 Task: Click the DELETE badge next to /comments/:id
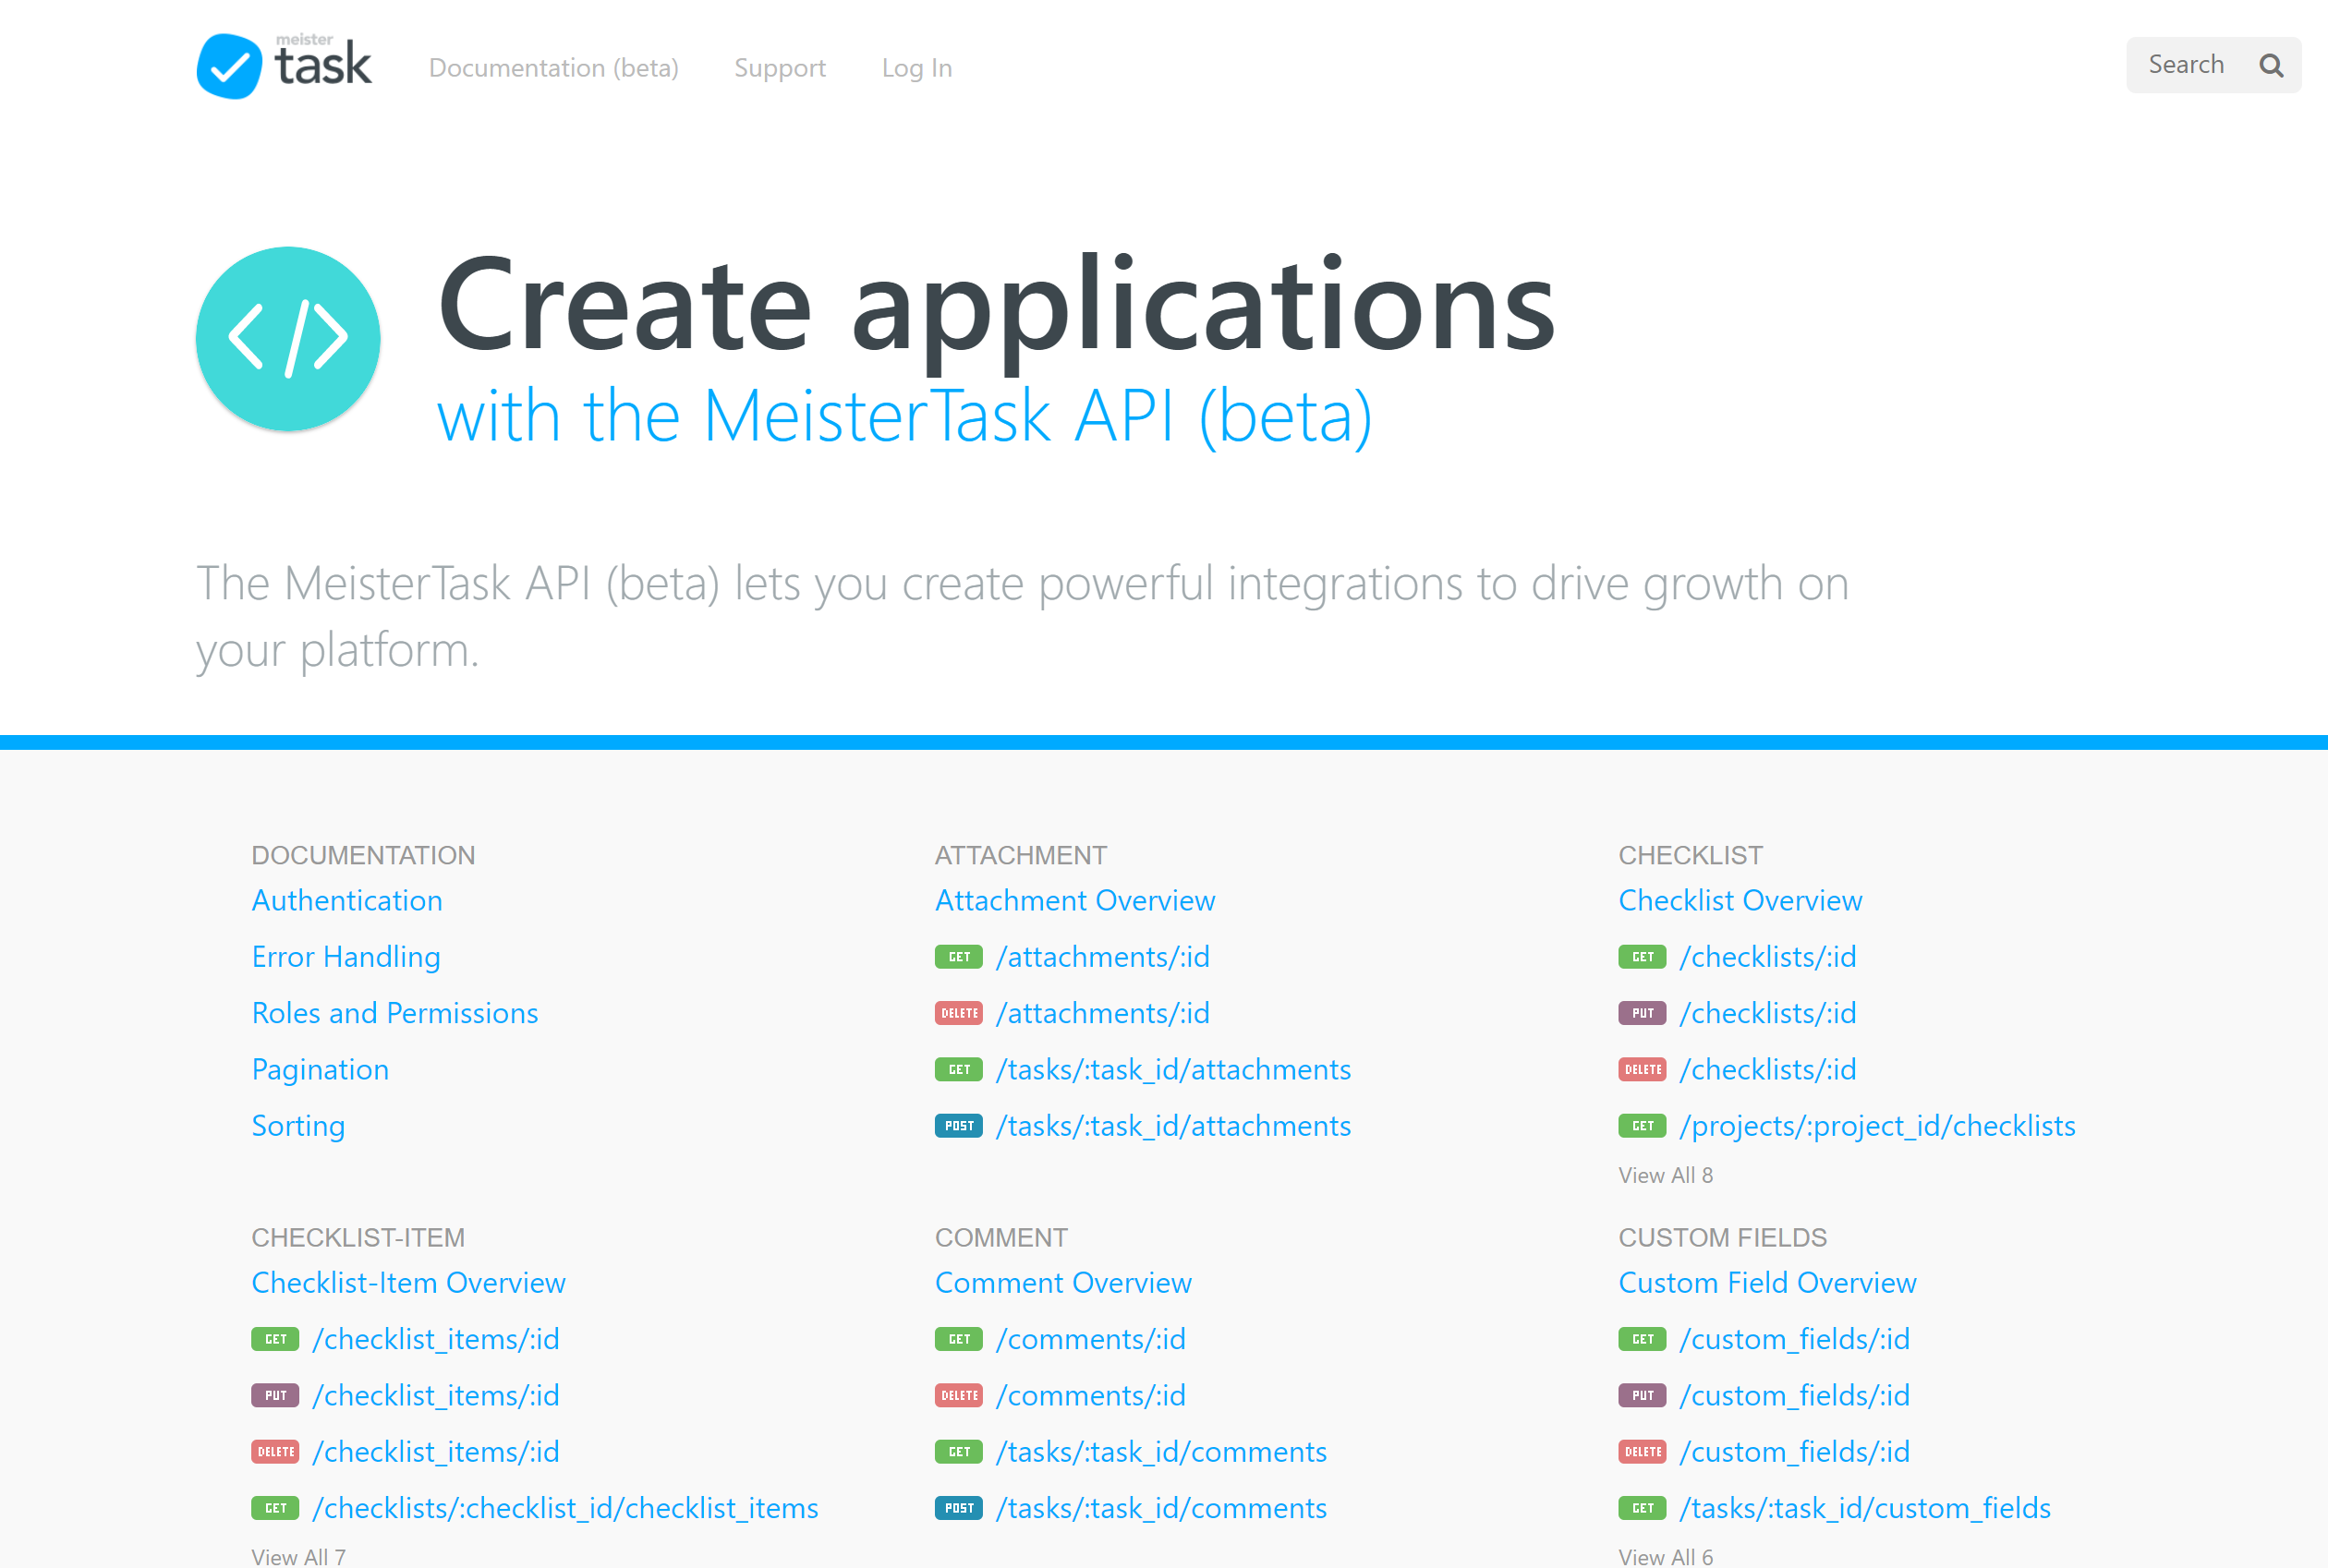coord(957,1395)
